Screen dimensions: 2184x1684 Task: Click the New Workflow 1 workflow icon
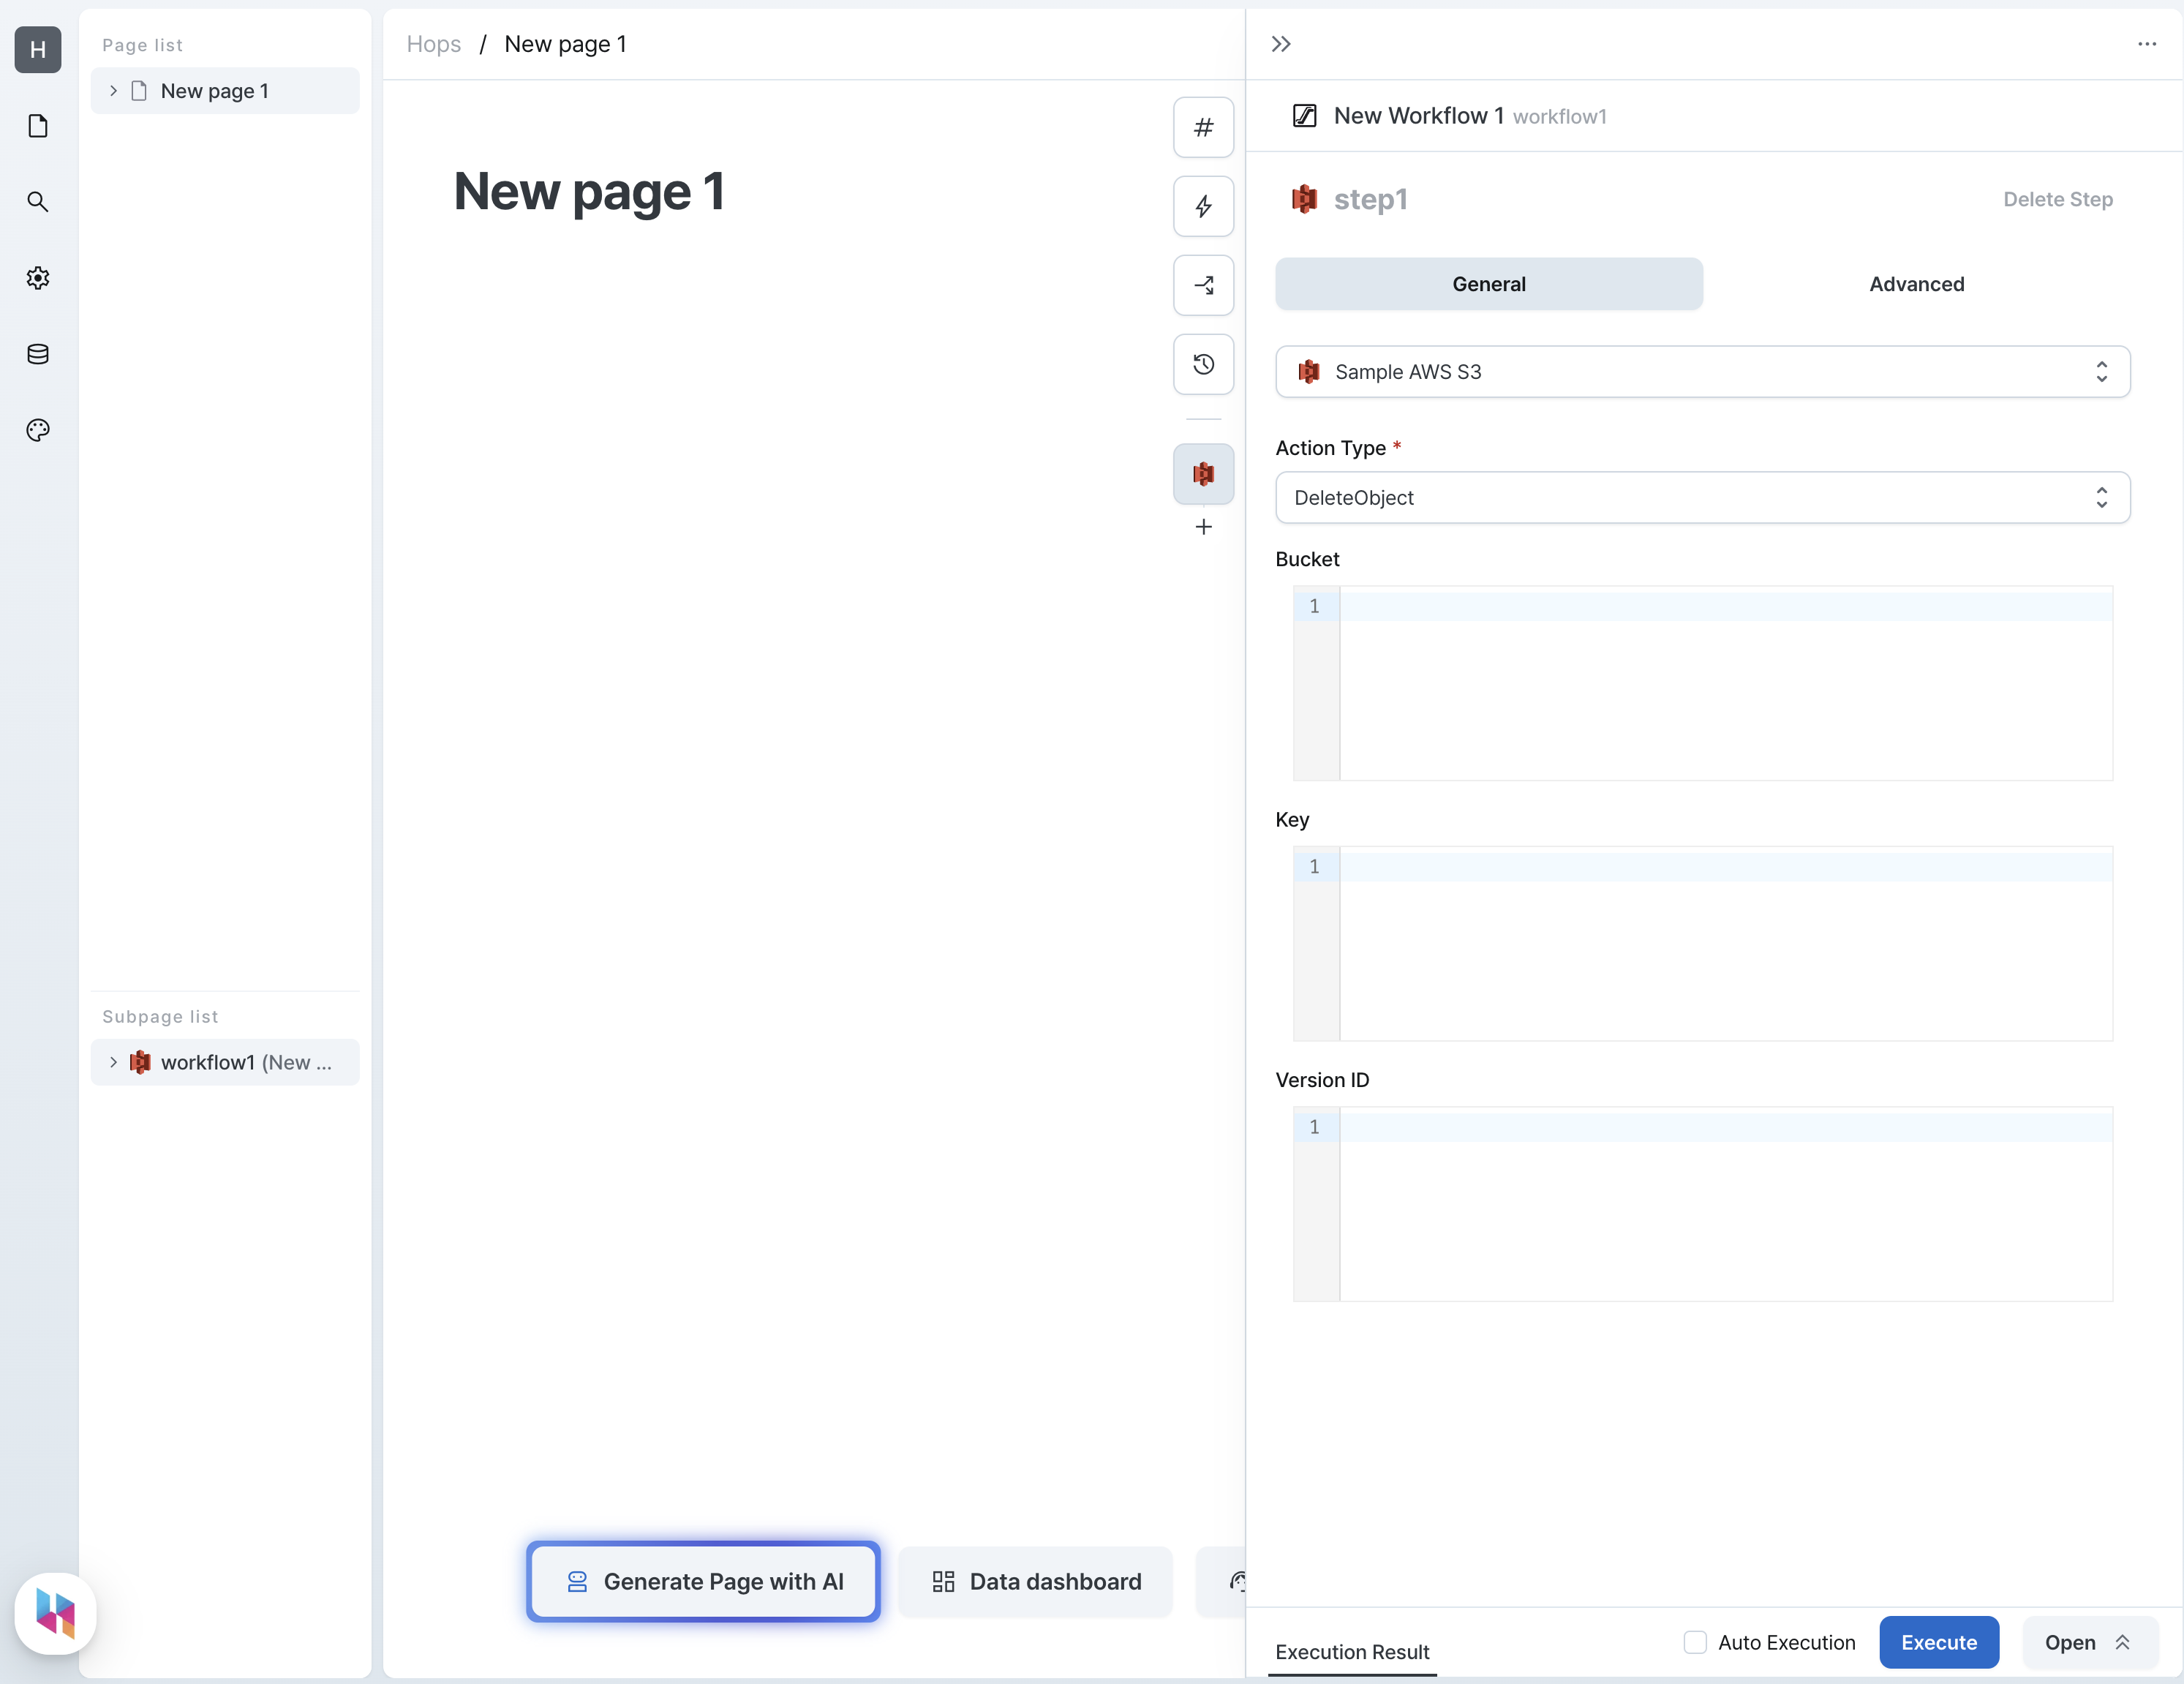pos(1305,115)
